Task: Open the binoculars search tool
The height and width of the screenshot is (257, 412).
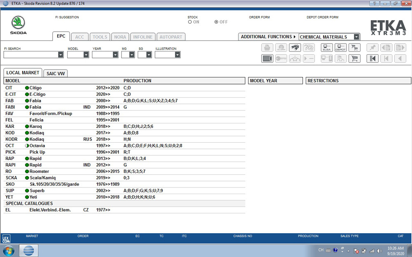Action: pos(295,47)
